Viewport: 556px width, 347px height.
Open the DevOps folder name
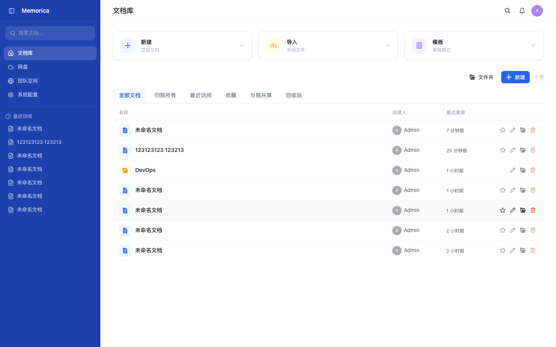tap(145, 170)
